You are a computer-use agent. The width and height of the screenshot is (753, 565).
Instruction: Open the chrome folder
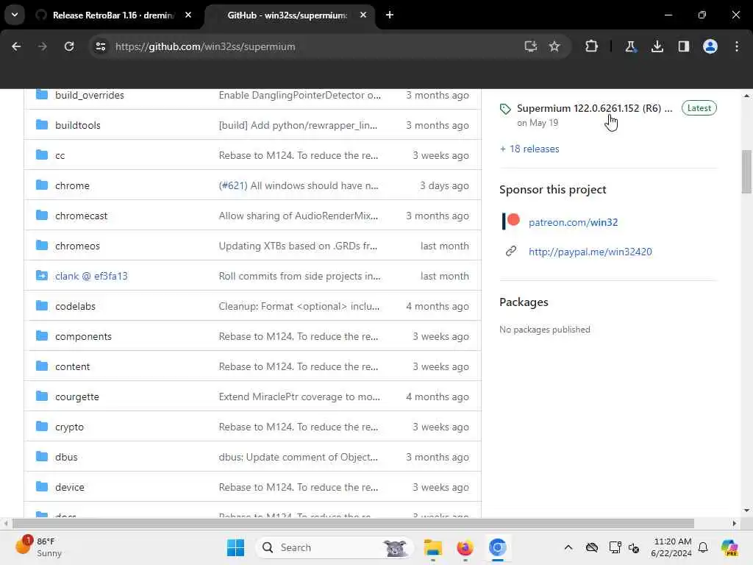(72, 185)
